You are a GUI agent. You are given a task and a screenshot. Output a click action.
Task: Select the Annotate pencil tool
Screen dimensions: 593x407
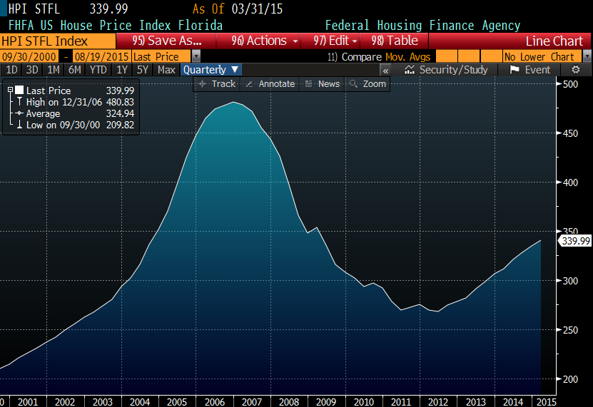[270, 84]
